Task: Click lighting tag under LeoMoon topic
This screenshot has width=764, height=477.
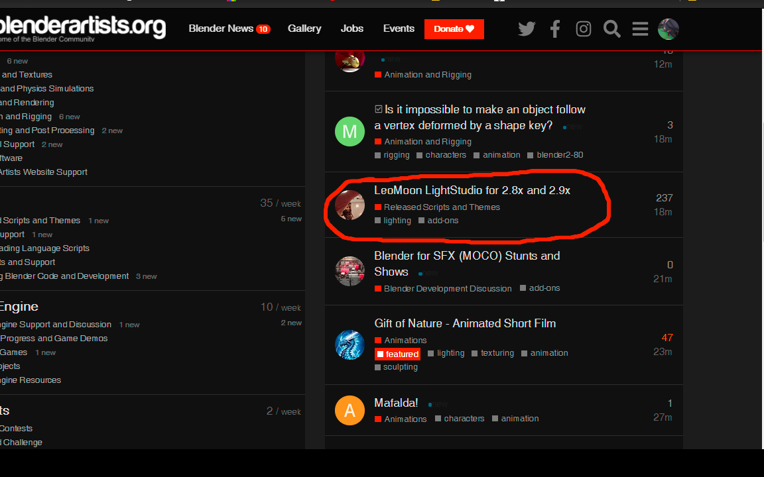Action: [393, 221]
